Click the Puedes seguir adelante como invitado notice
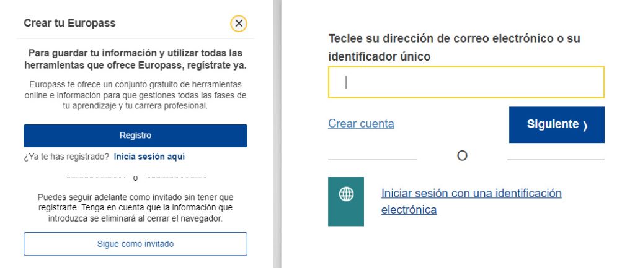 135,208
